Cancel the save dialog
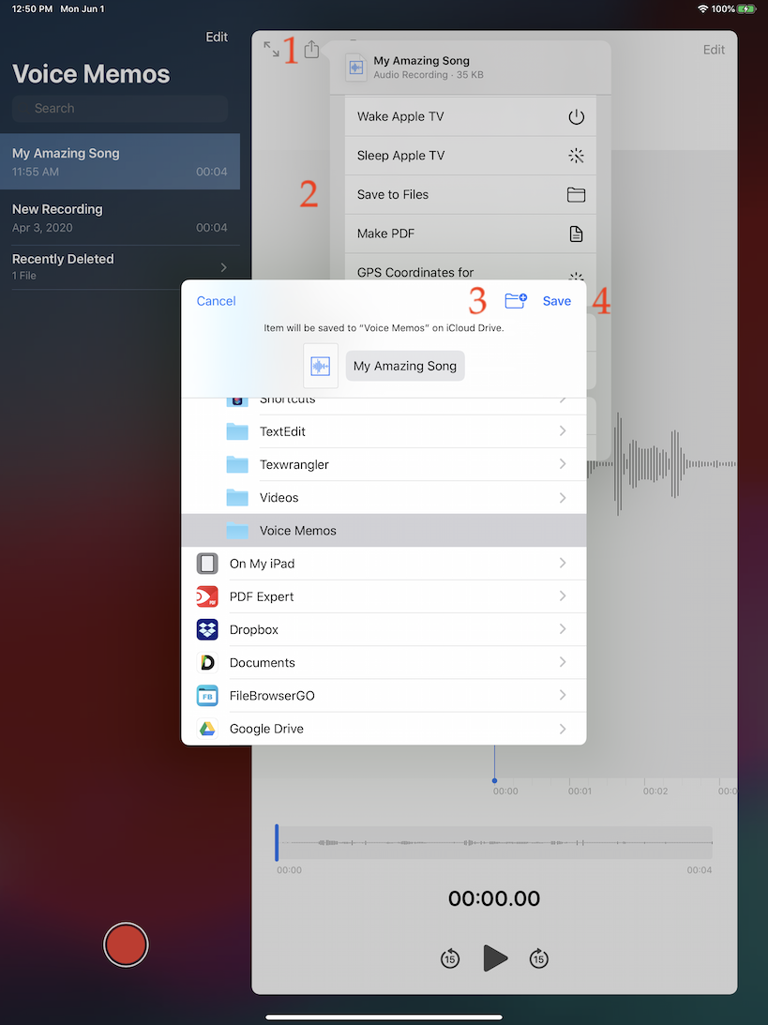The width and height of the screenshot is (768, 1025). (x=217, y=301)
